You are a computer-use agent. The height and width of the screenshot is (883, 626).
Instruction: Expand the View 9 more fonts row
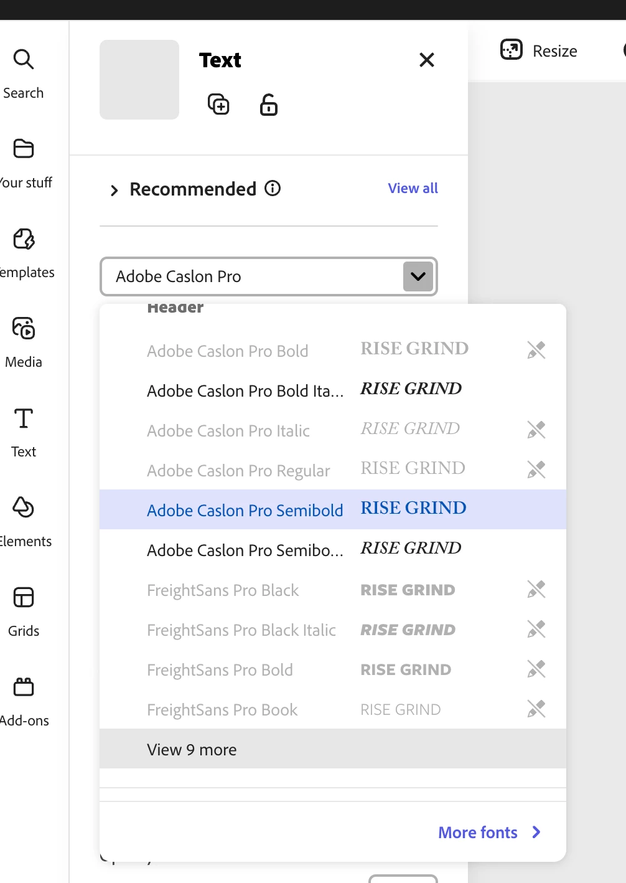(x=333, y=749)
